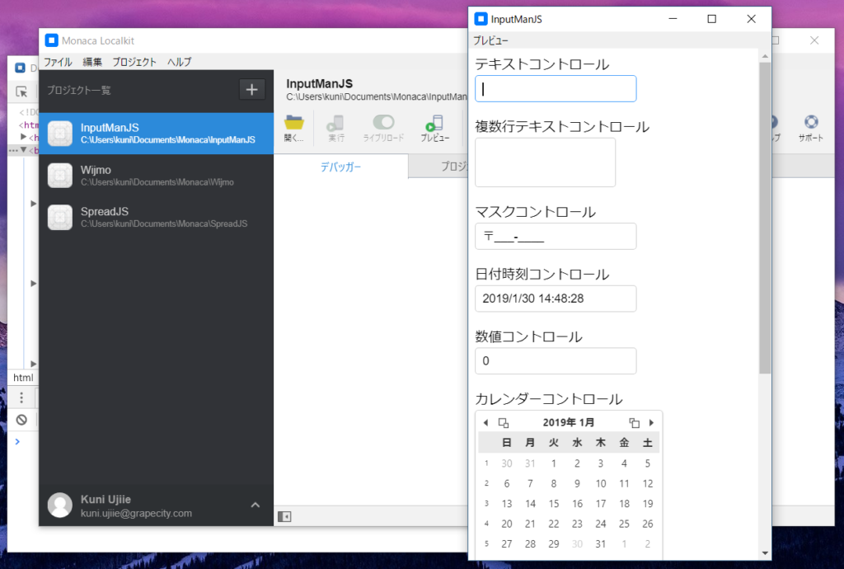Click the InputManJS window title bar icon

(x=481, y=20)
